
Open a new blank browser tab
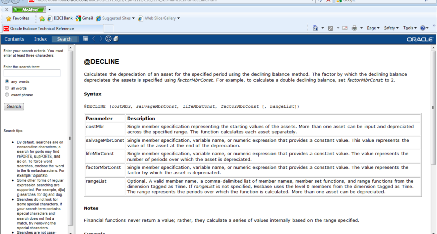click(109, 29)
